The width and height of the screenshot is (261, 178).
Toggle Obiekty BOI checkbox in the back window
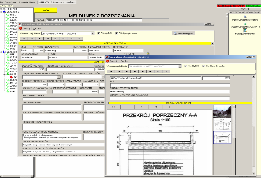98,33
